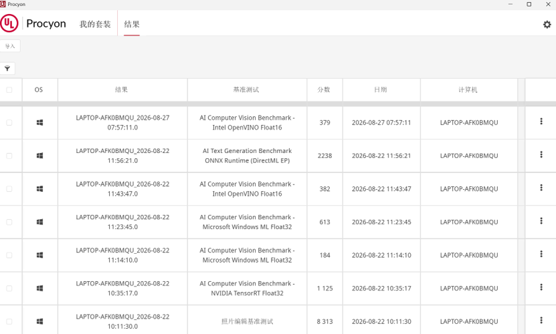Click the 导入 import button

coord(10,46)
